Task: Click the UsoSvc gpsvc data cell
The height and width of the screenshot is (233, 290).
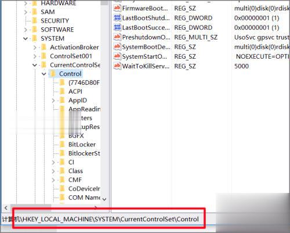Action: (x=262, y=37)
